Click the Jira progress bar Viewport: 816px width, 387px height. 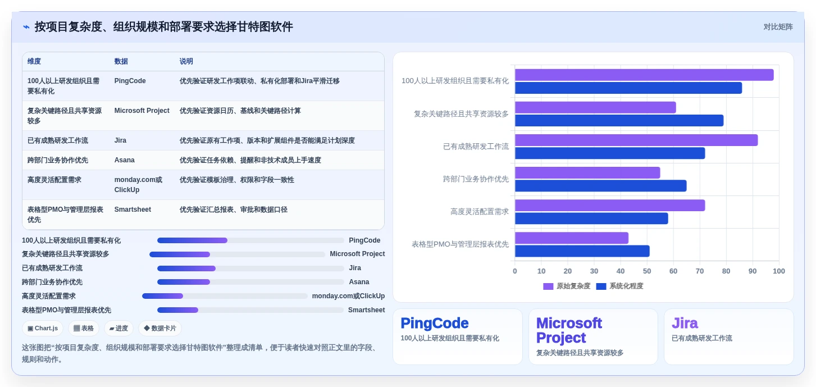click(250, 268)
